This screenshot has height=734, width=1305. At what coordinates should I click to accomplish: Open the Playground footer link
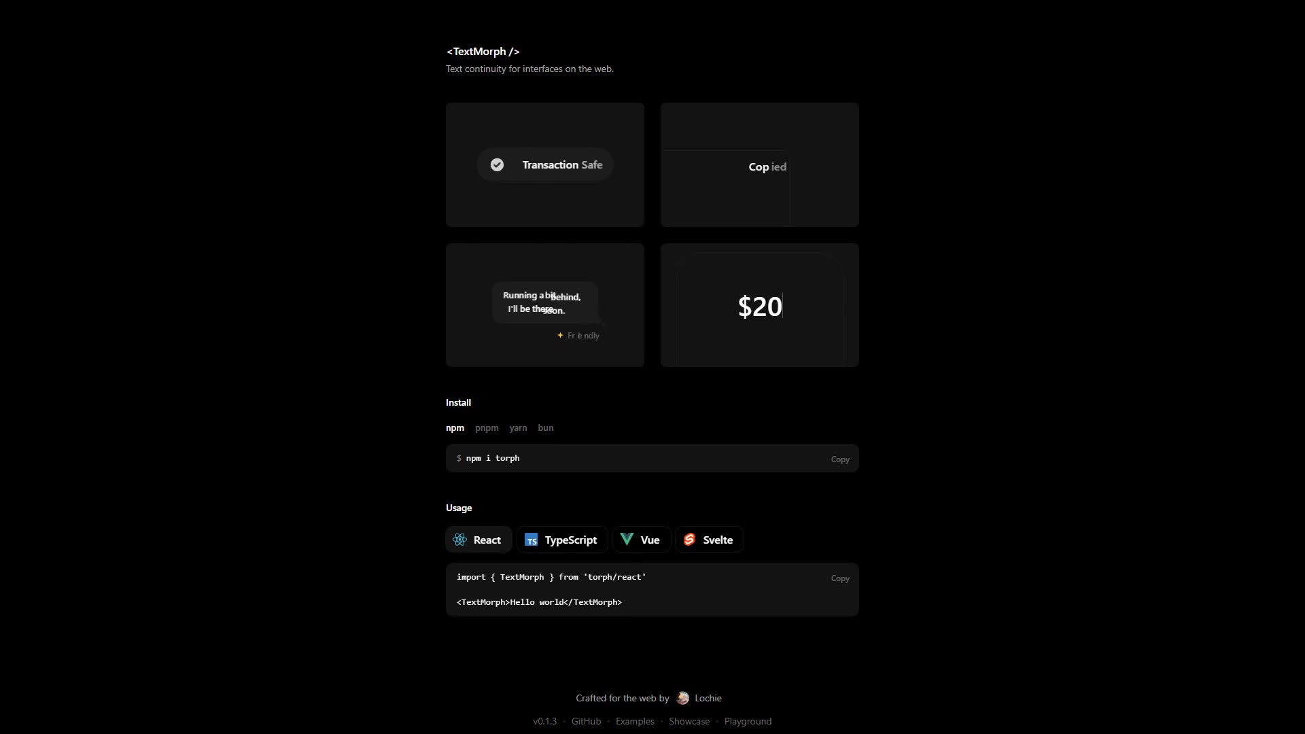(748, 721)
